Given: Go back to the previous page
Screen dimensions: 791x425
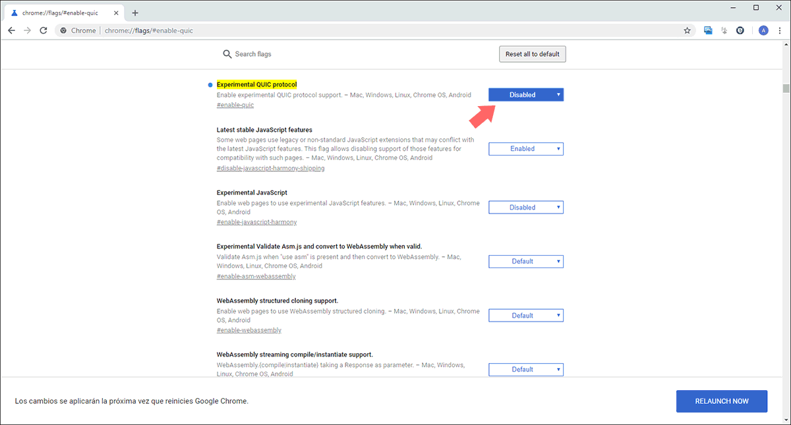Looking at the screenshot, I should click(x=11, y=30).
